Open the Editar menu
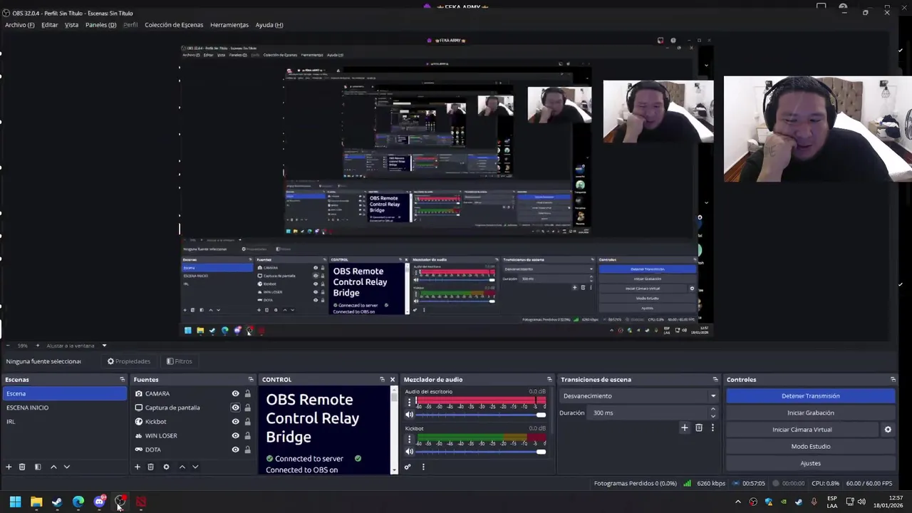 (50, 25)
